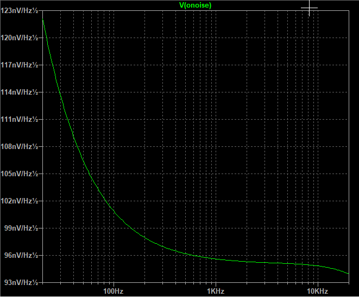Click the 120nV/Hz½ axis label
The width and height of the screenshot is (359, 297).
(x=20, y=38)
